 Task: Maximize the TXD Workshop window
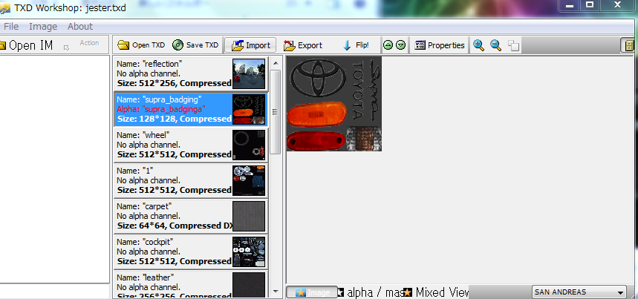[x=590, y=5]
